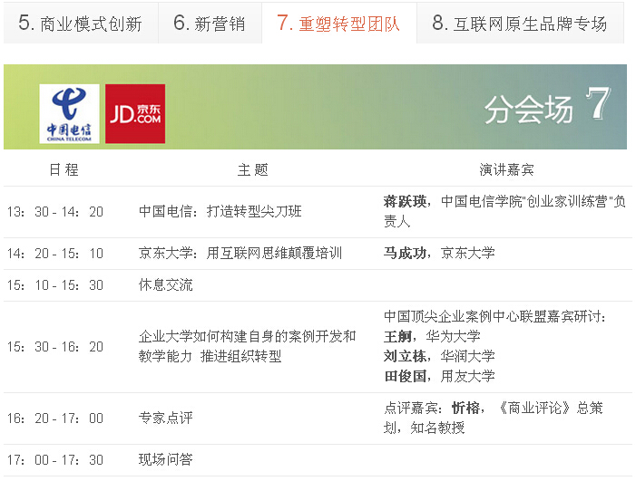This screenshot has width=636, height=481.
Task: Click topic 京东大学：用互联网思维颠覆培训
Action: (240, 253)
